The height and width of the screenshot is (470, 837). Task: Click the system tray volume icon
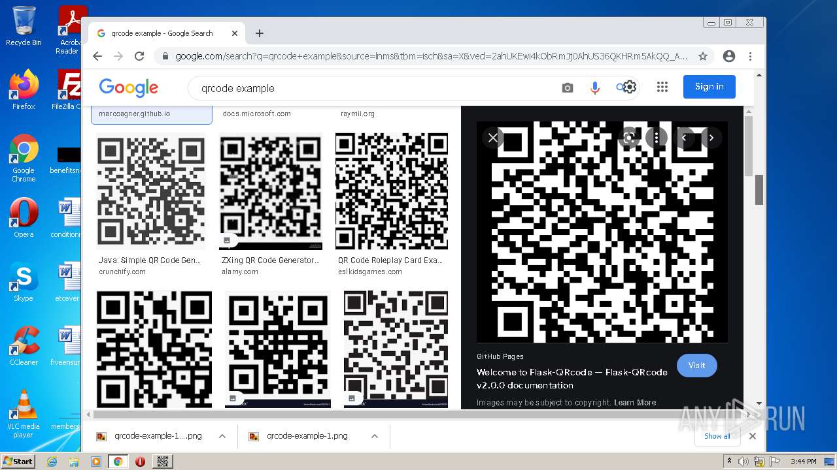pos(743,462)
